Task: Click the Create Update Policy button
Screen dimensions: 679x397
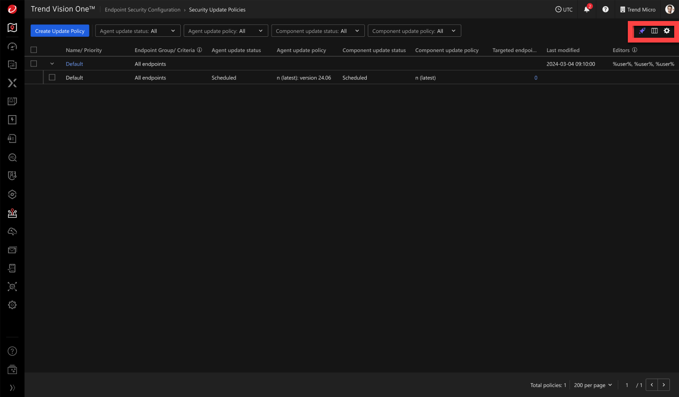Action: click(60, 31)
